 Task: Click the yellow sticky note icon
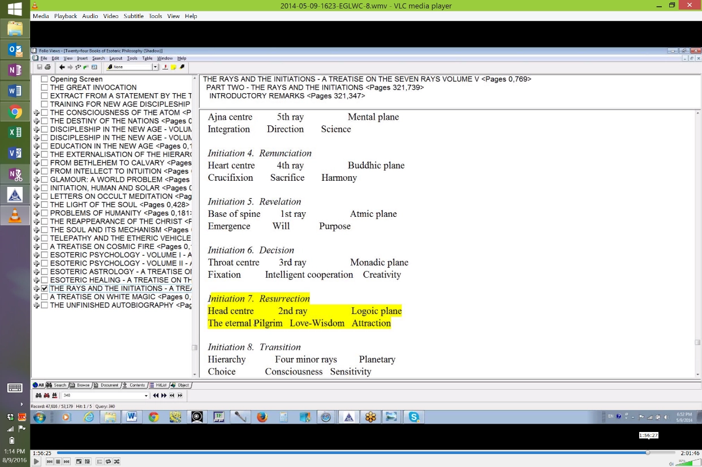174,67
